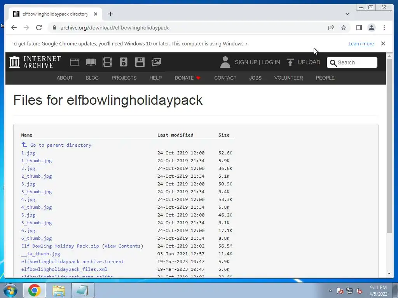The image size is (398, 298).
Task: Click the muted volume tray icon
Action: pyautogui.click(x=359, y=291)
